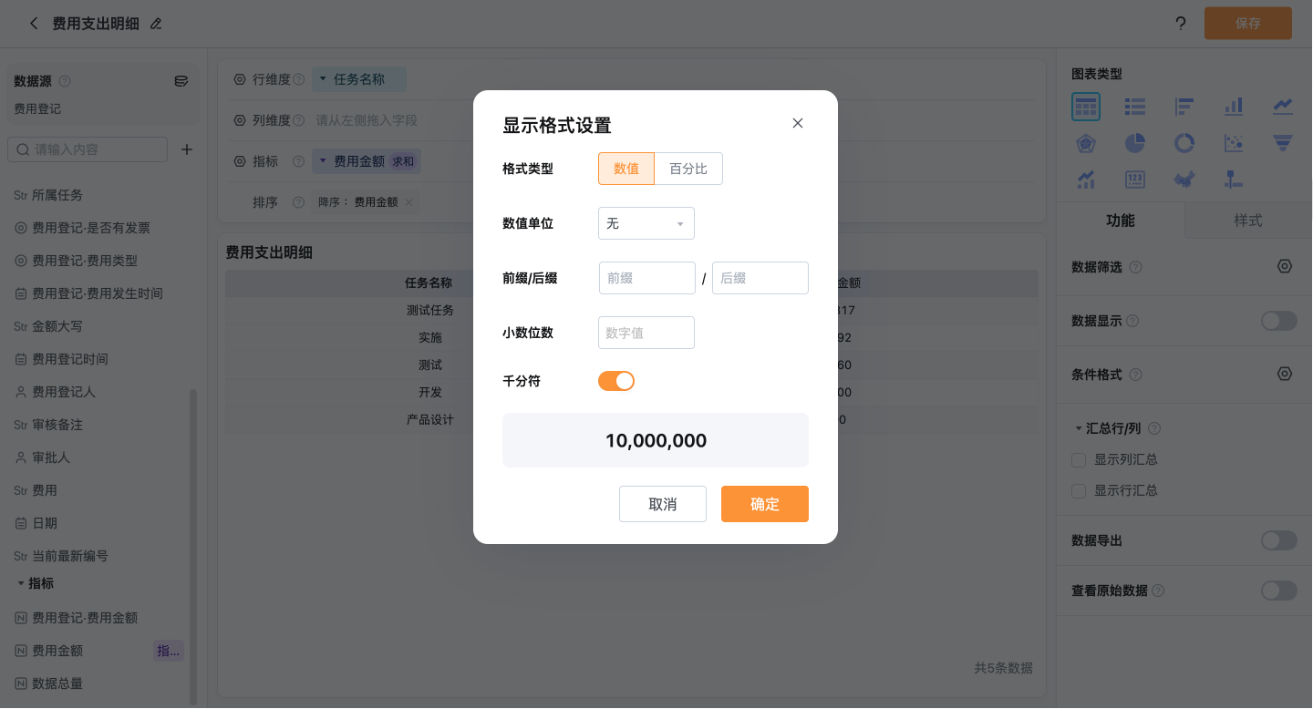Viewport: 1313px width, 709px height.
Task: Remove the 降序：费用金额 sort tag
Action: 408,202
